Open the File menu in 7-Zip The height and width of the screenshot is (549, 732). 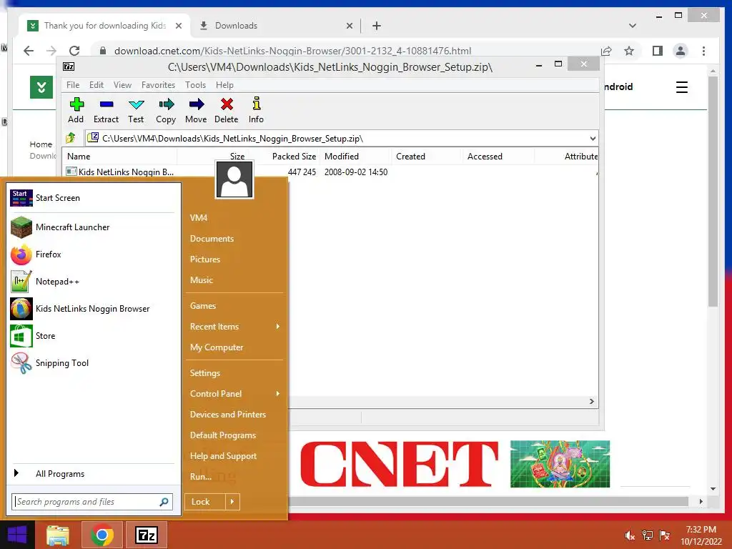tap(73, 85)
